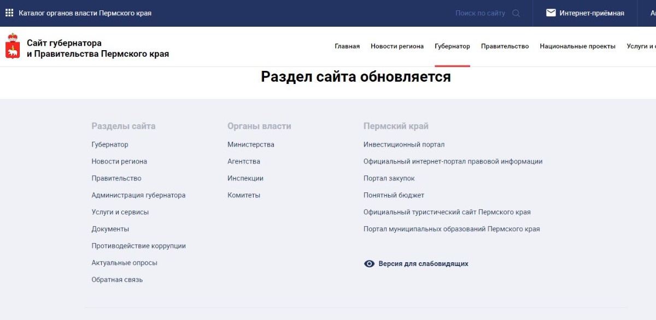Open the Министерства footer link
The height and width of the screenshot is (320, 656).
point(251,144)
